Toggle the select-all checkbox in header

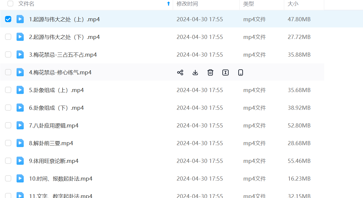[x=10, y=4]
